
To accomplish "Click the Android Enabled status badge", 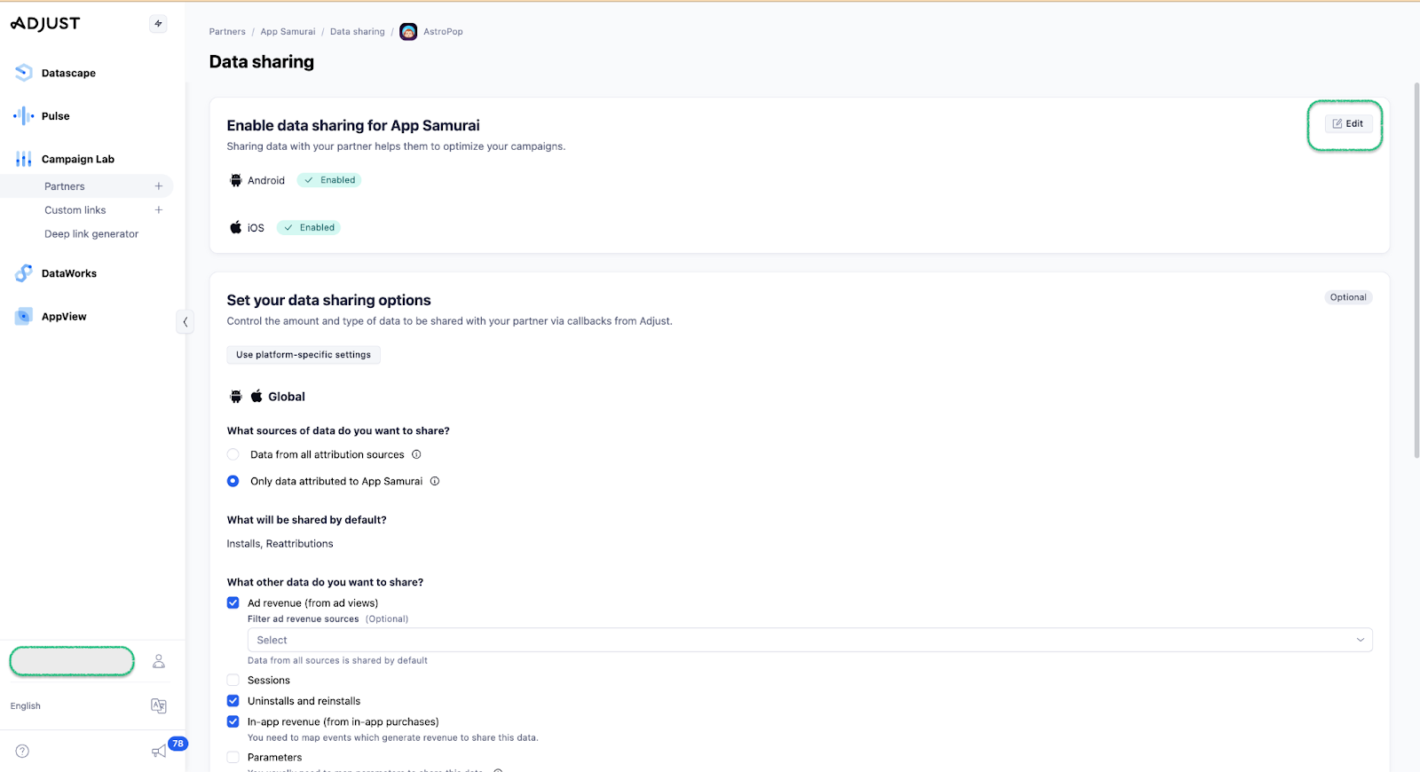I will pyautogui.click(x=329, y=180).
